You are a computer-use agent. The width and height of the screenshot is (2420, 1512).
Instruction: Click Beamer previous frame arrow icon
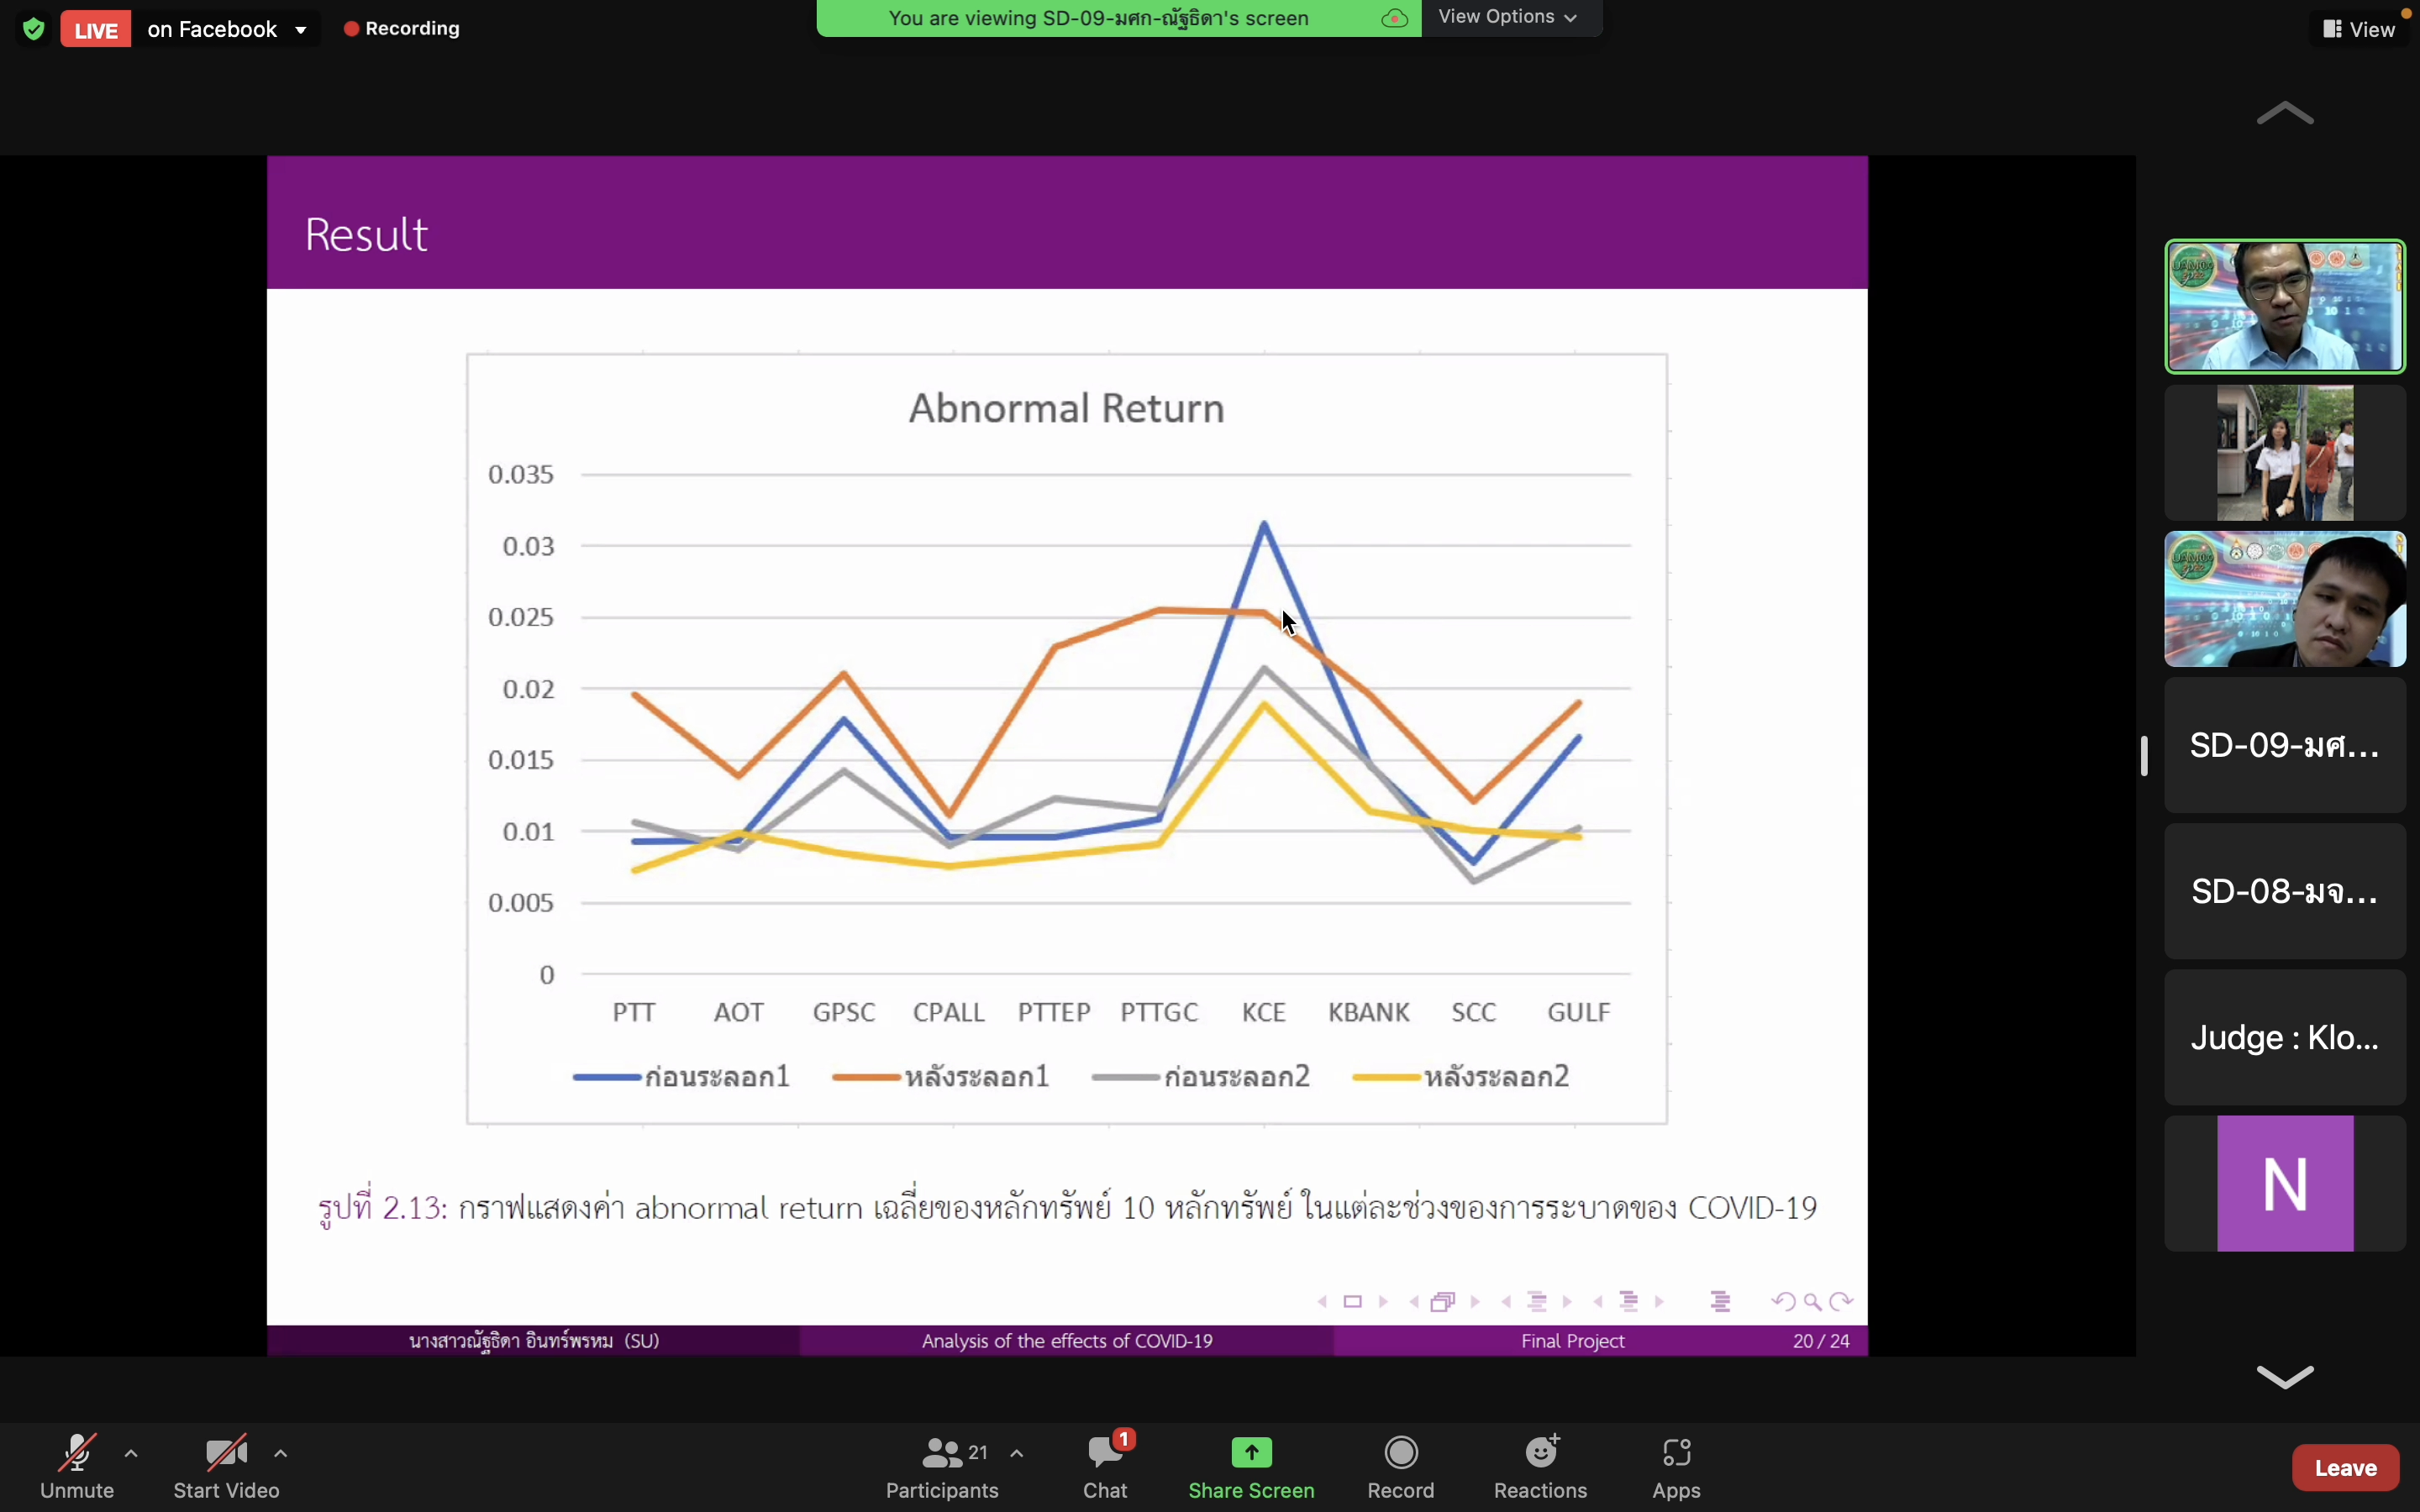click(1414, 1302)
